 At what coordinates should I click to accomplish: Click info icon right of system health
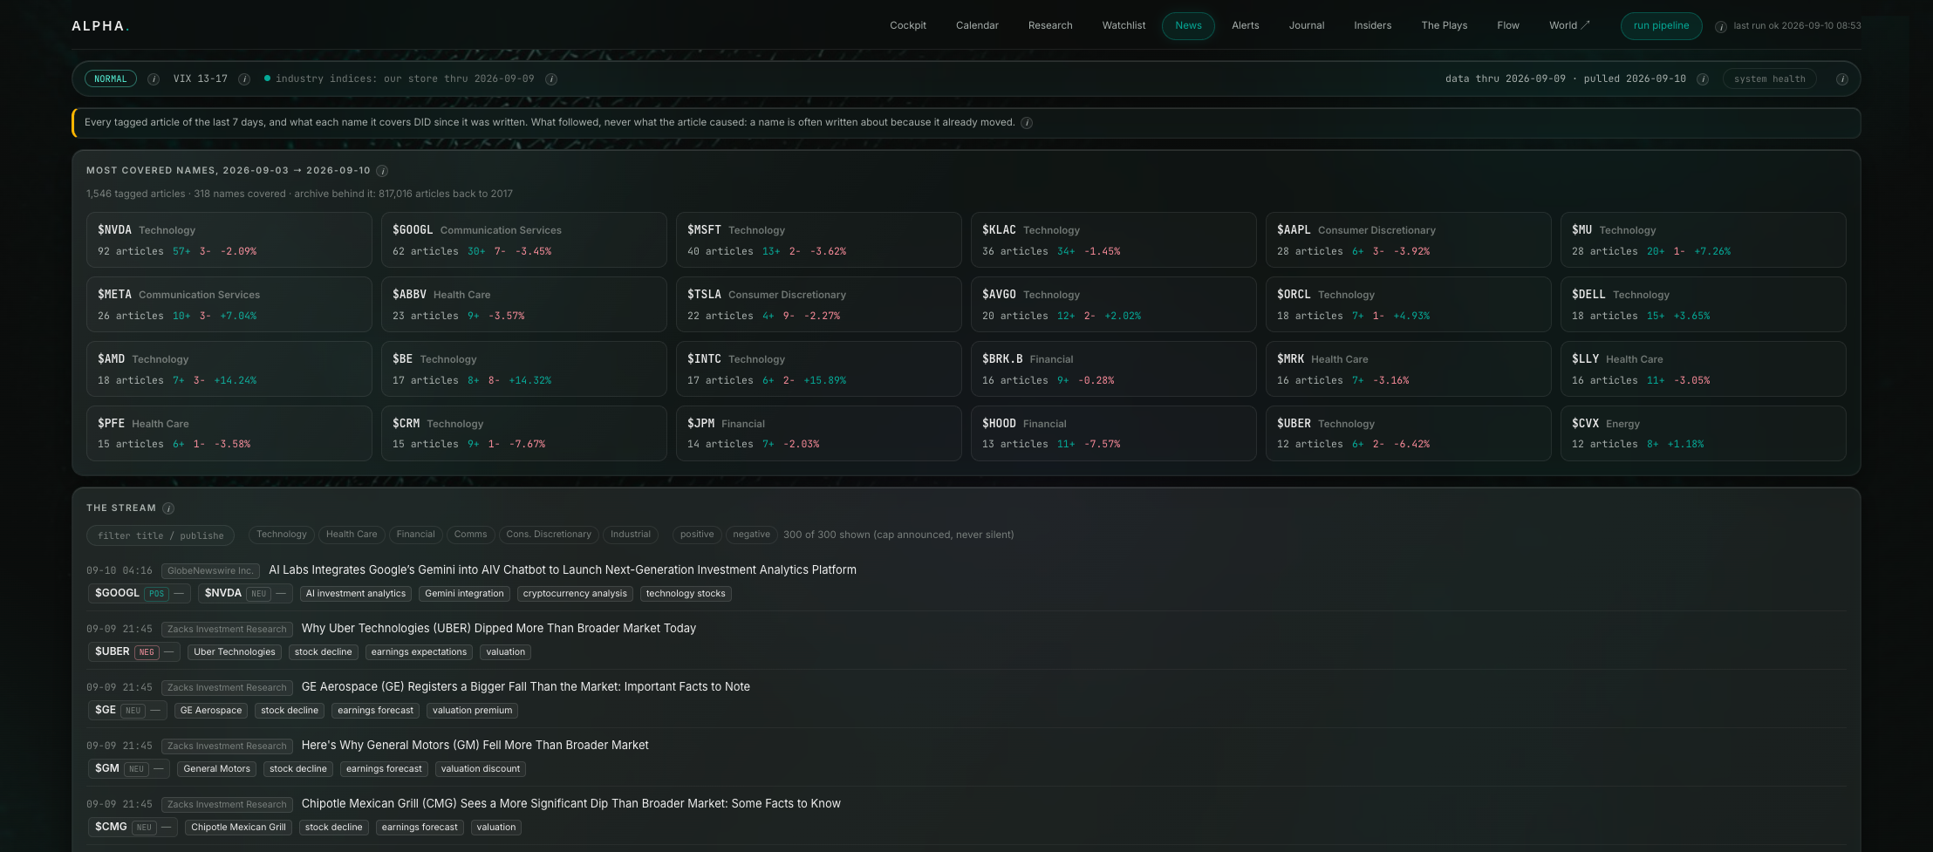(x=1841, y=79)
